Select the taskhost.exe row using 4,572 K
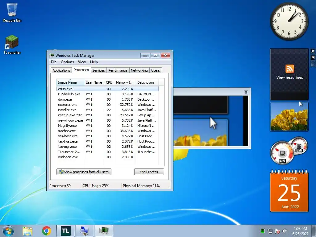 tap(107, 136)
